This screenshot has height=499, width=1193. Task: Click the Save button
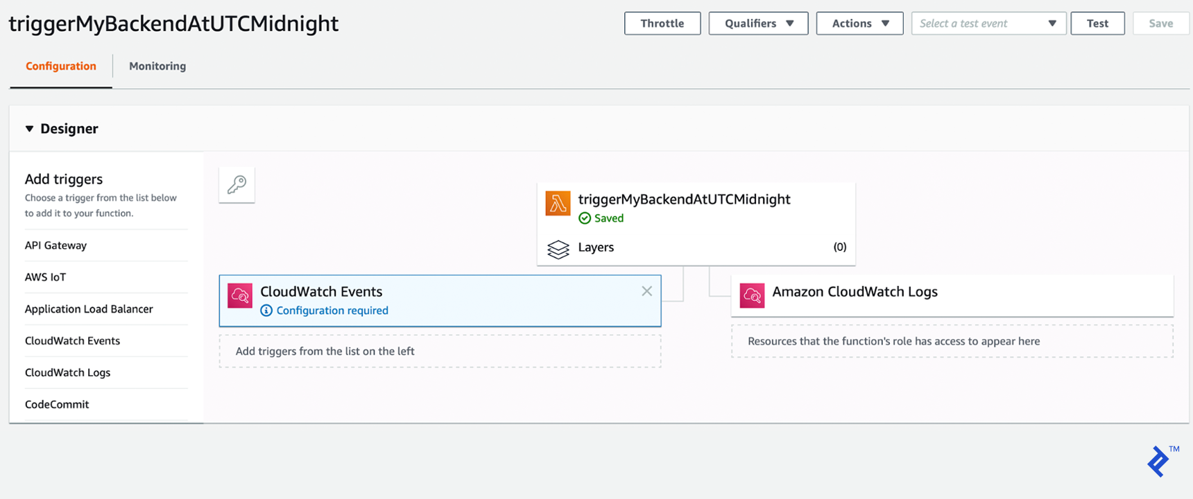pos(1160,24)
